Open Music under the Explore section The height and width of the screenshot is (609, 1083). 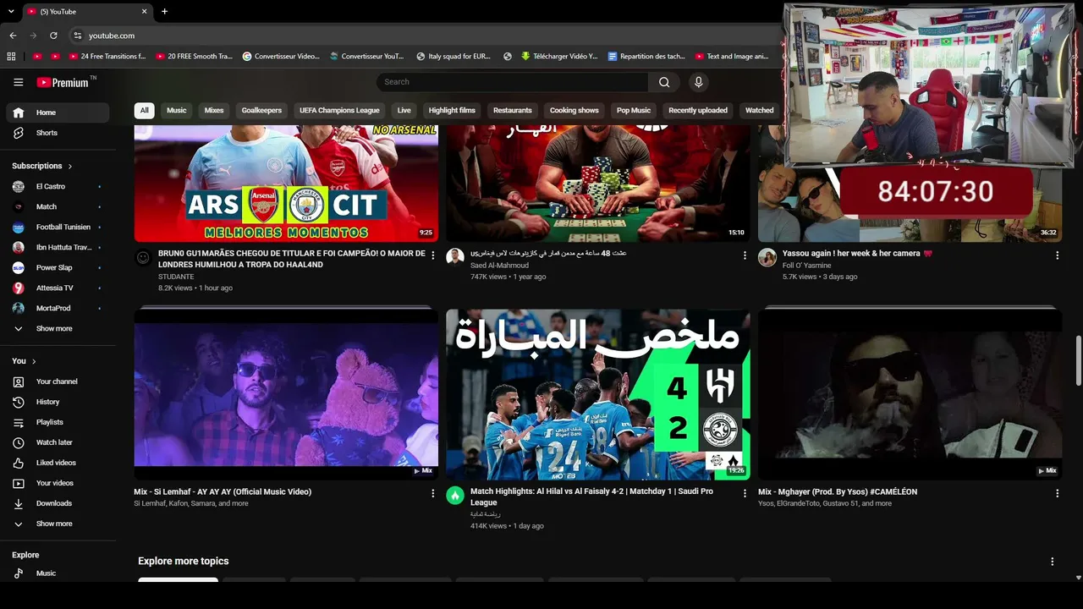(58, 573)
